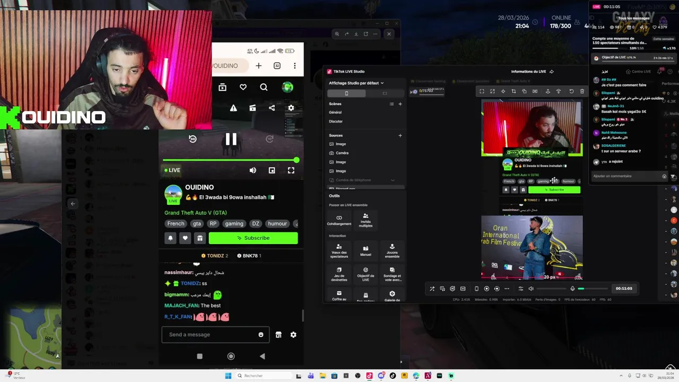Click the share icon on Kick player

[x=272, y=108]
